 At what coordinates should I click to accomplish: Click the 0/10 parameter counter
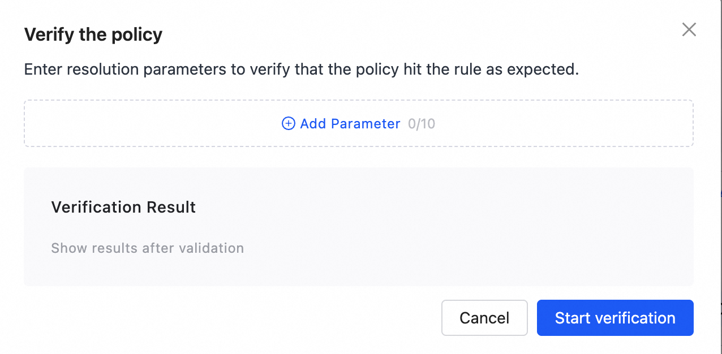(422, 124)
